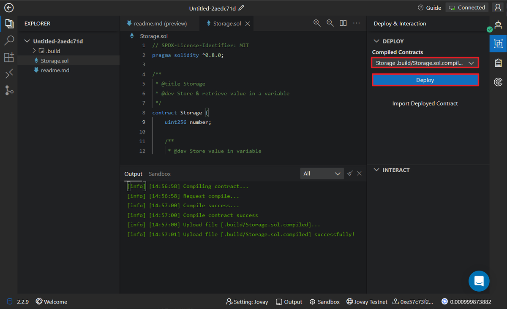
Task: Edit project name with pencil icon
Action: (241, 8)
